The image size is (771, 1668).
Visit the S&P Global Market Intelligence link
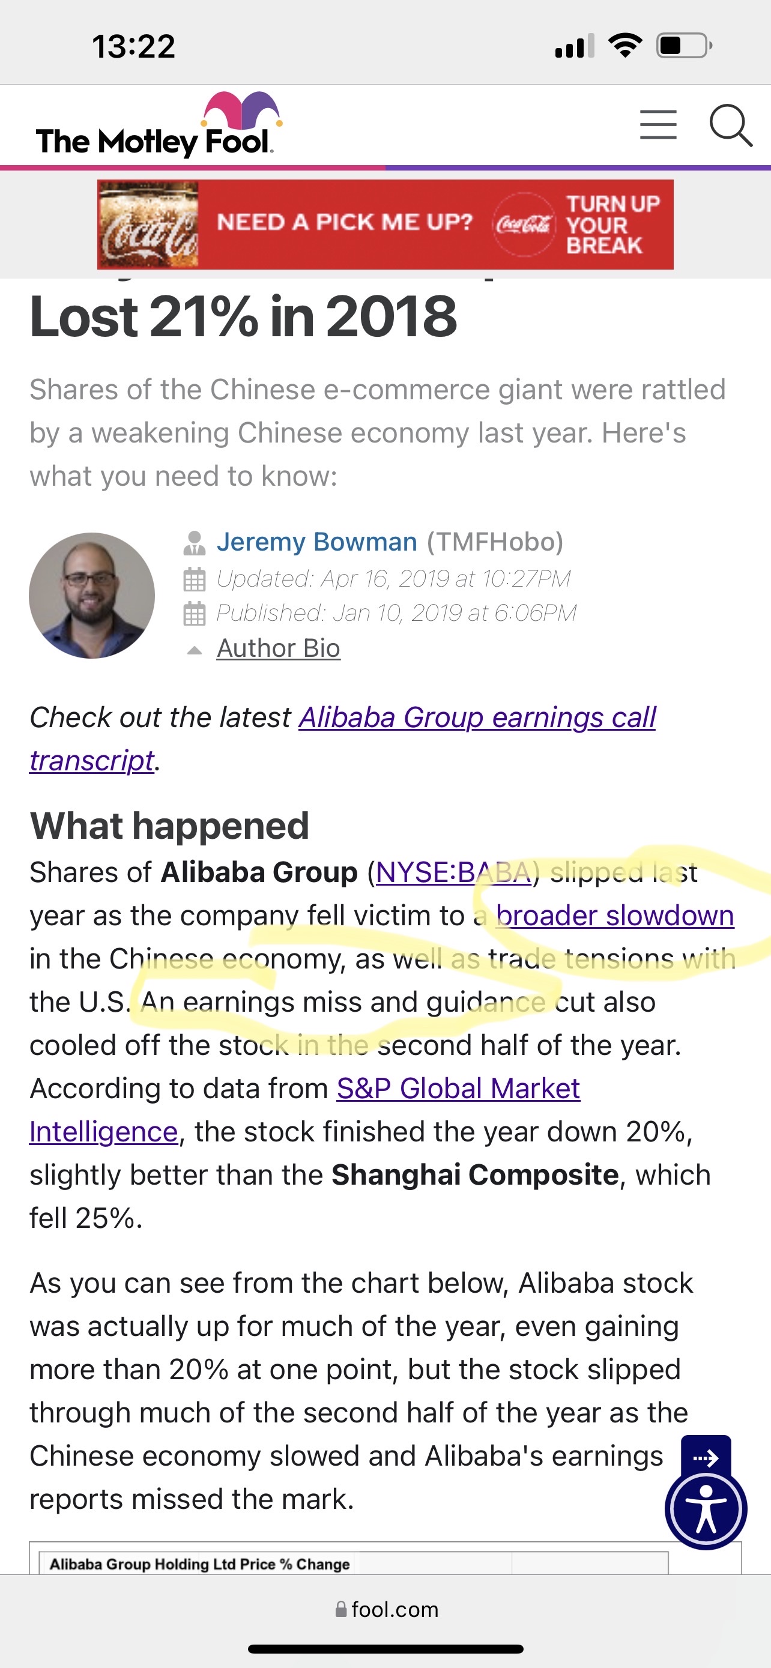click(x=458, y=1089)
